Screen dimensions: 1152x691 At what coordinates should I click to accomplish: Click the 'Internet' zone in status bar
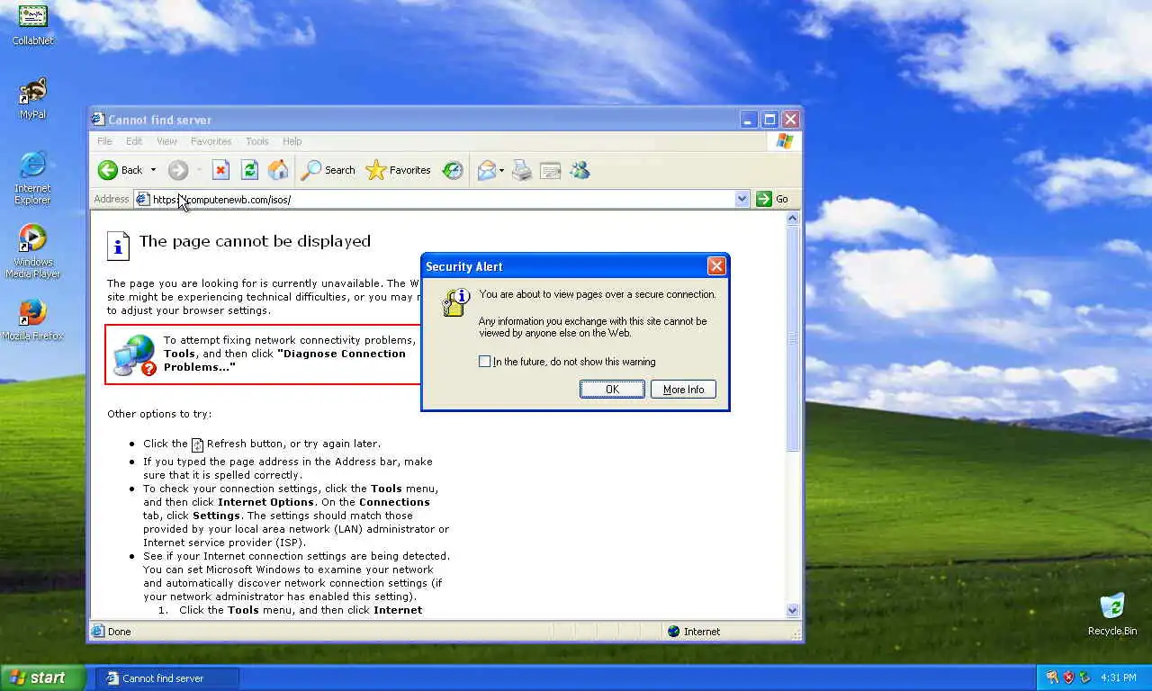pyautogui.click(x=693, y=632)
